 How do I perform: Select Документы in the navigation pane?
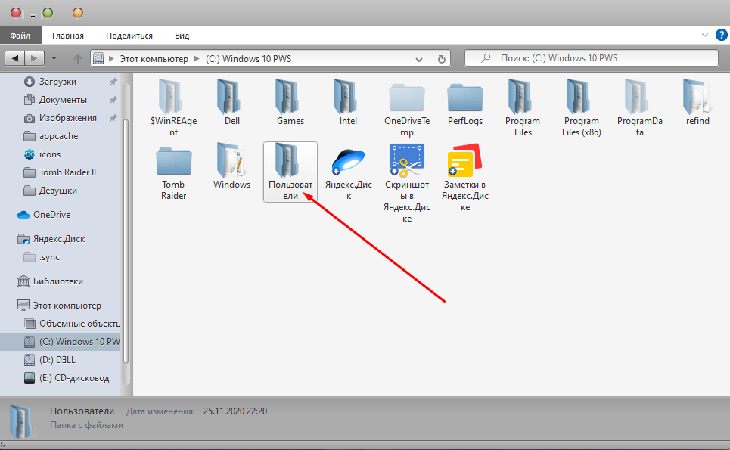[63, 100]
